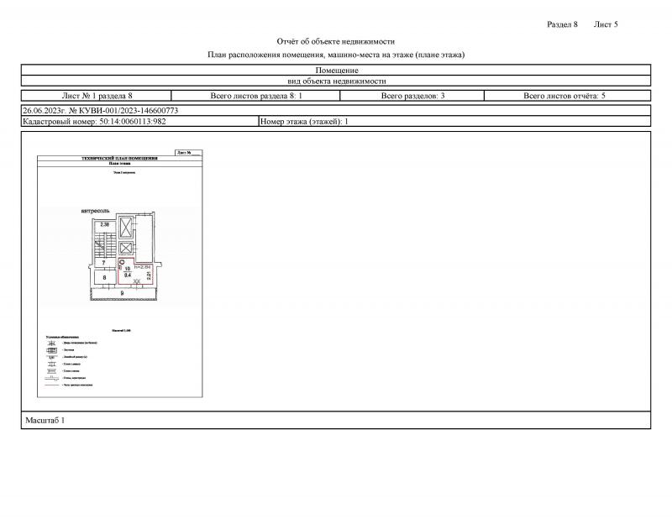The height and width of the screenshot is (519, 672).
Task: Click the 'ТЕХНИЧЕСКИЙ ПЛАН ПОМЕЩЕНИЯ' heading
Action: [118, 158]
